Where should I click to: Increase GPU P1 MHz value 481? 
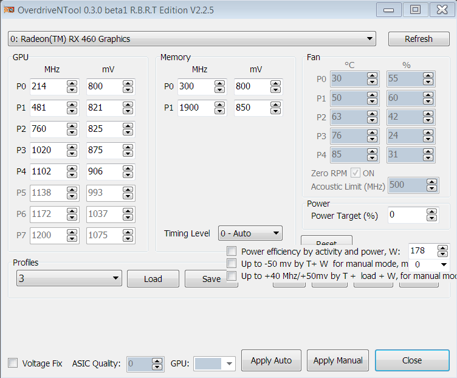point(72,105)
